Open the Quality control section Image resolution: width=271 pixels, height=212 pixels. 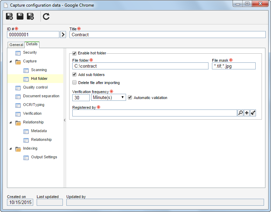35,87
